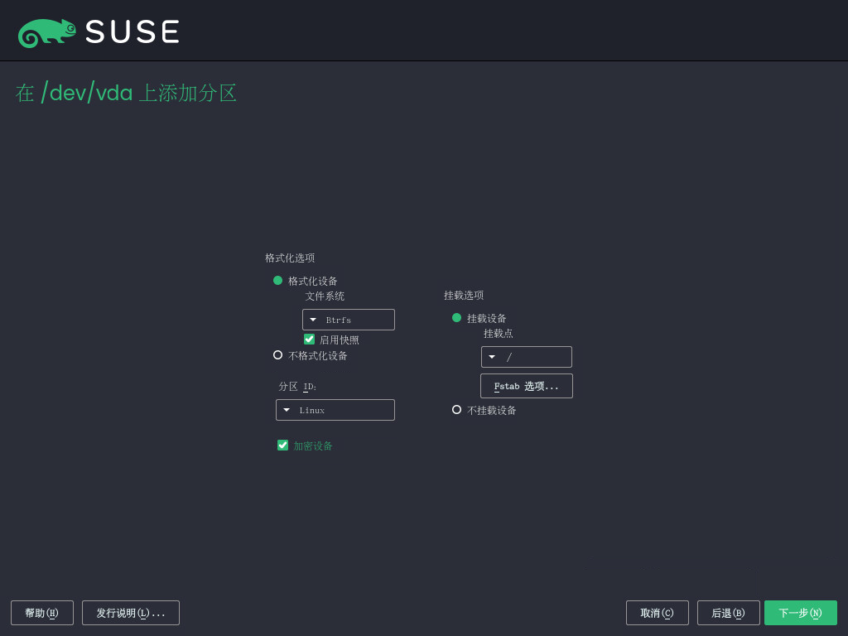Choose the 不挂载设备 radio option
This screenshot has height=636, width=848.
tap(457, 410)
